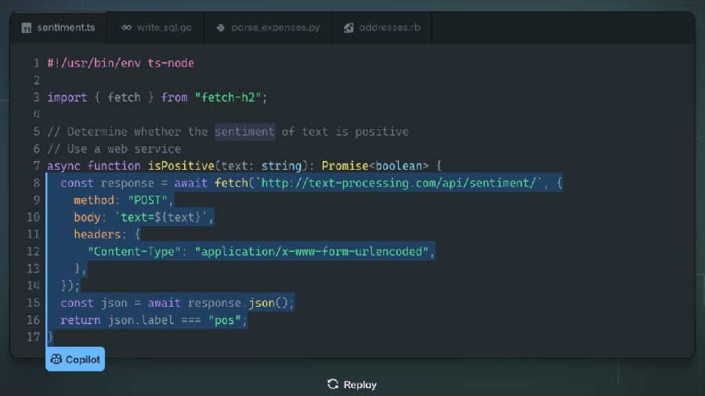Switch to the addresses.rb tab label
The height and width of the screenshot is (396, 705).
[389, 28]
